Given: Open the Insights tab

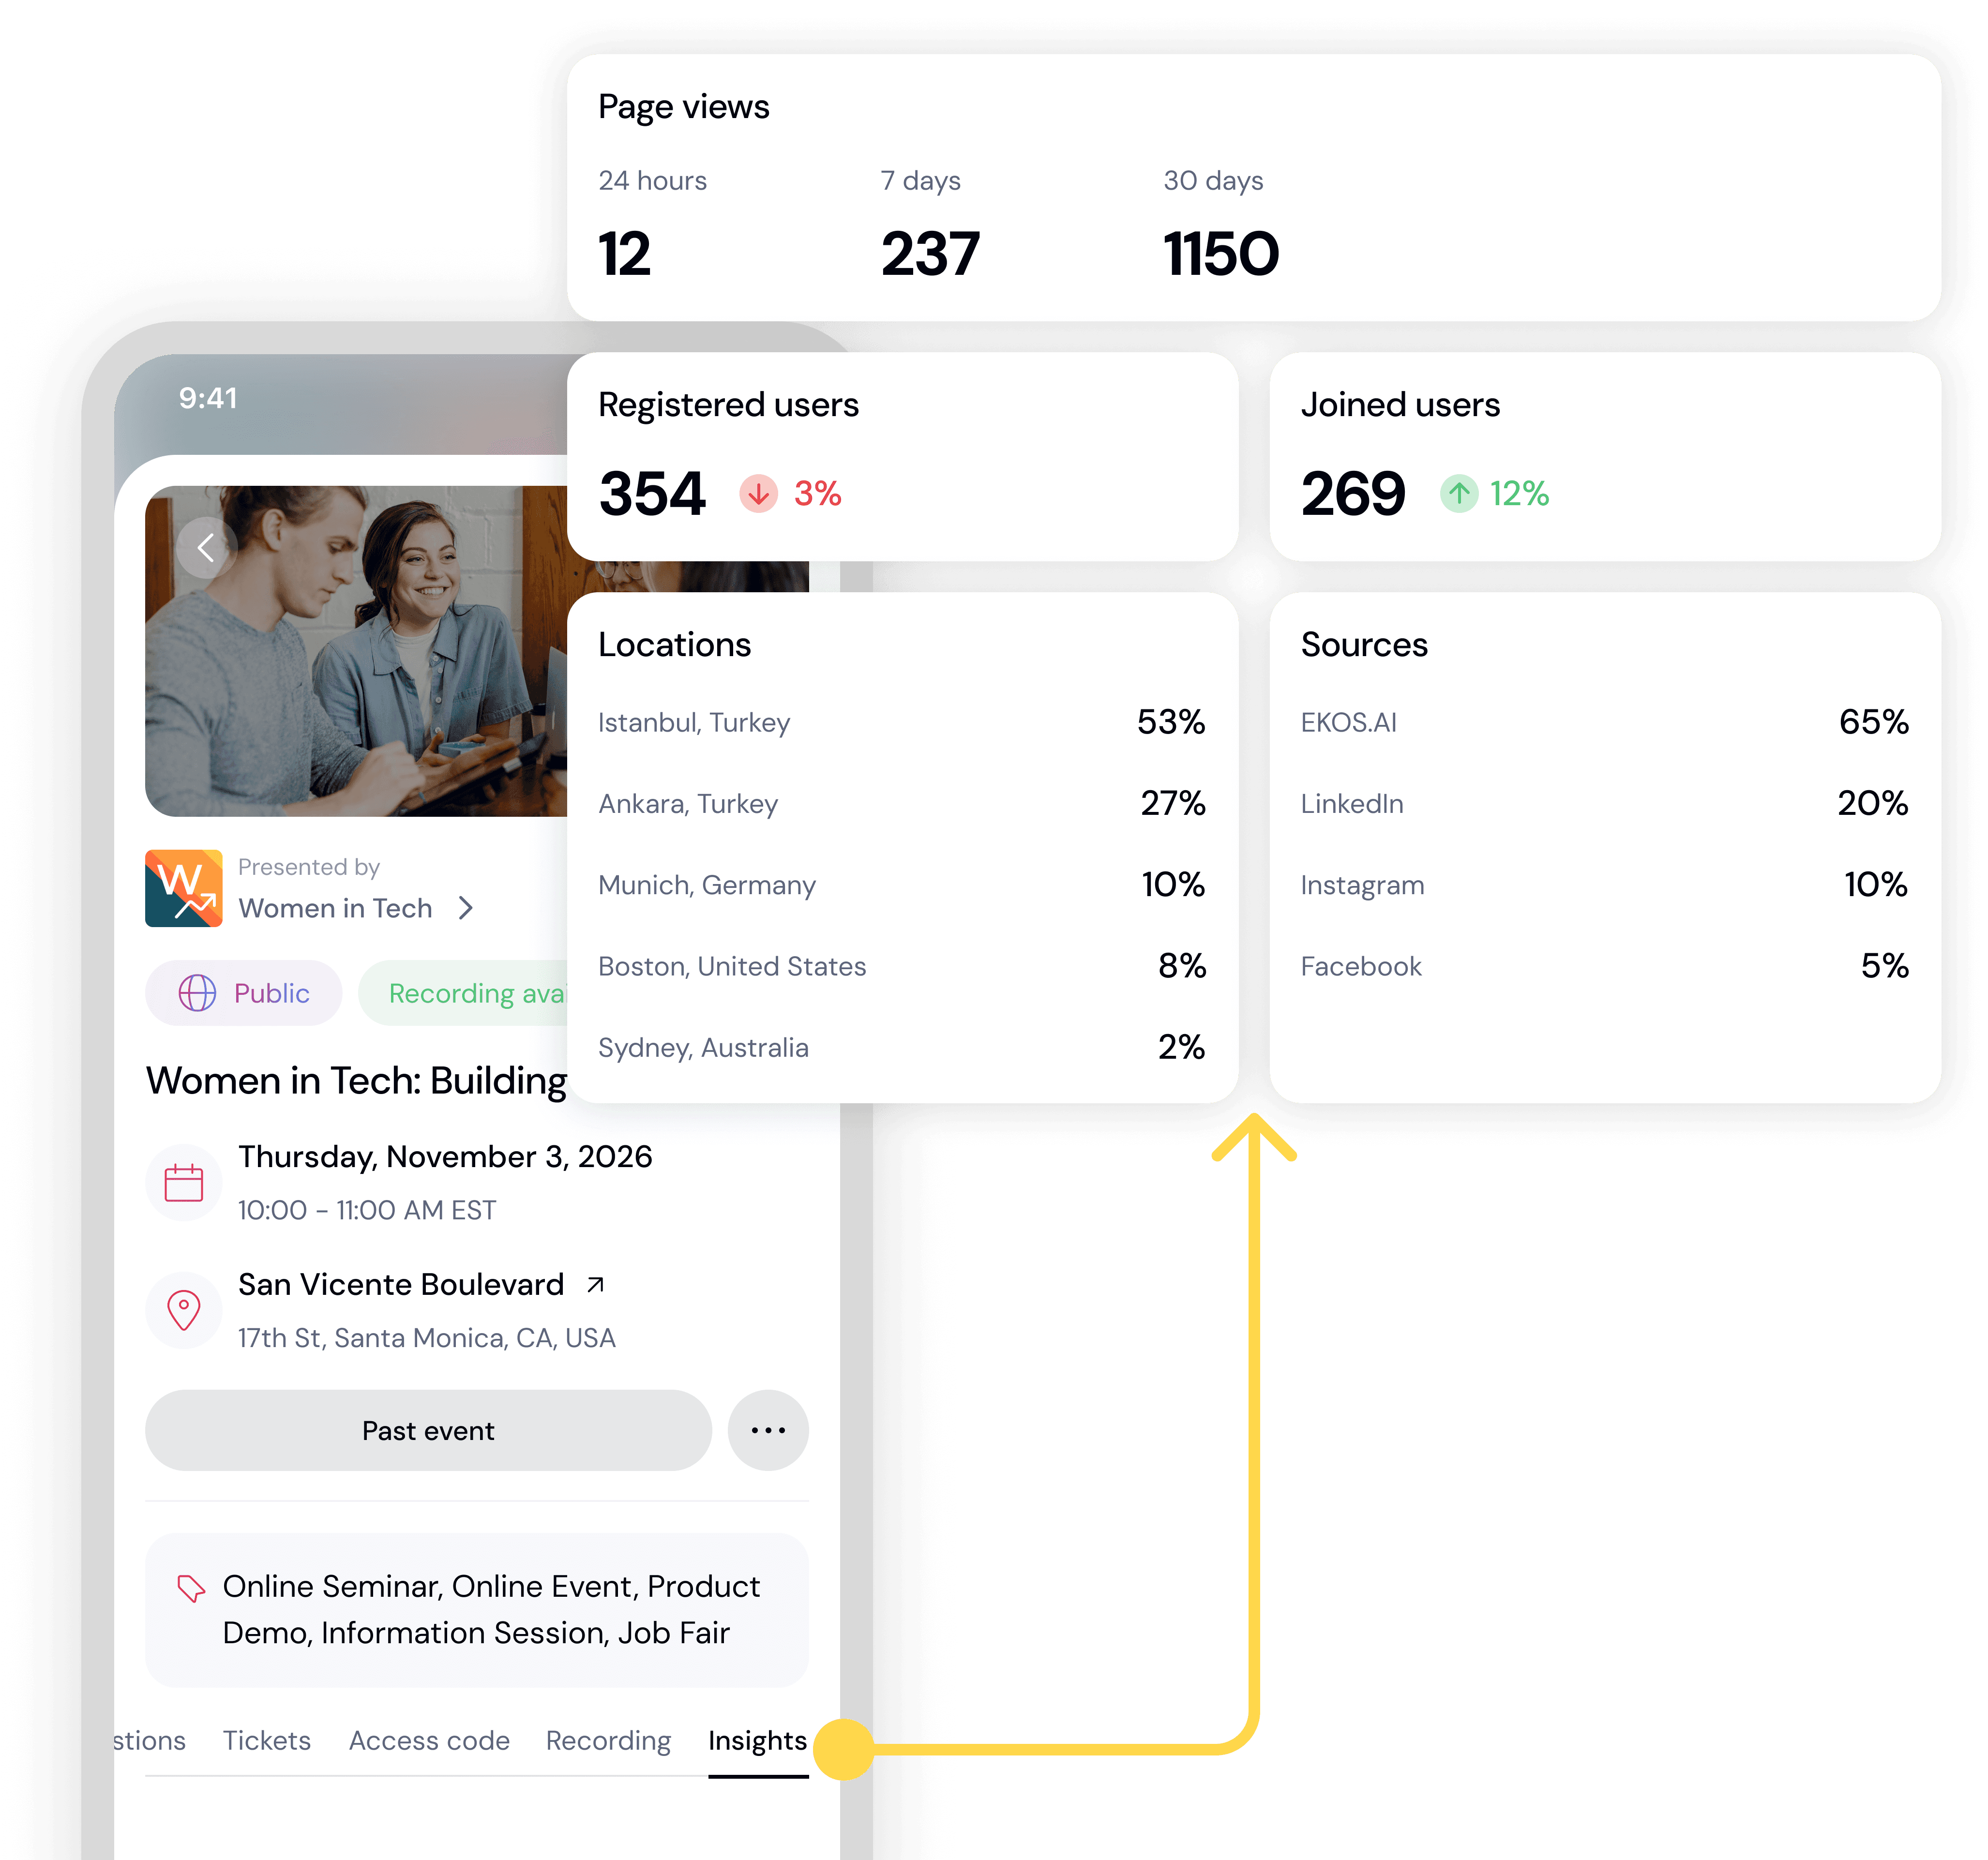Looking at the screenshot, I should click(758, 1741).
